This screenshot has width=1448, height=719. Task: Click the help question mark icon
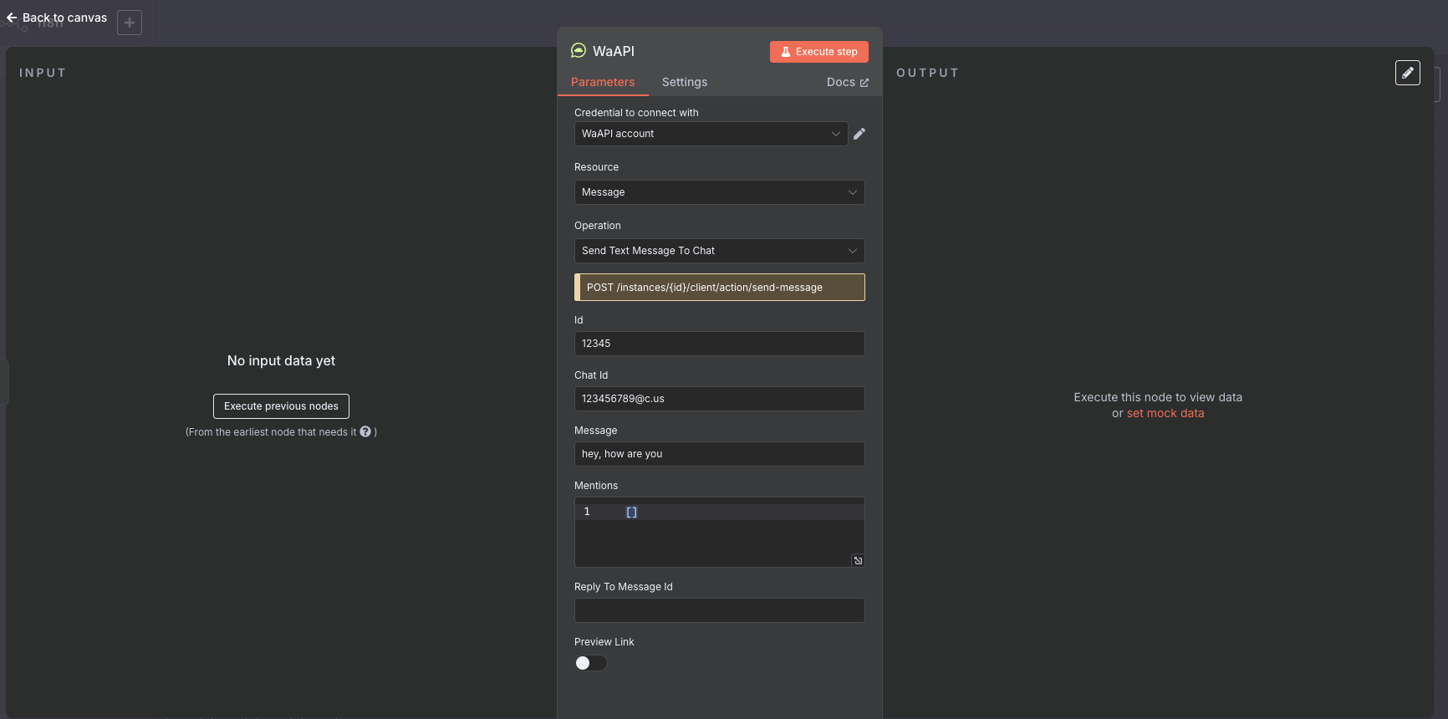365,431
